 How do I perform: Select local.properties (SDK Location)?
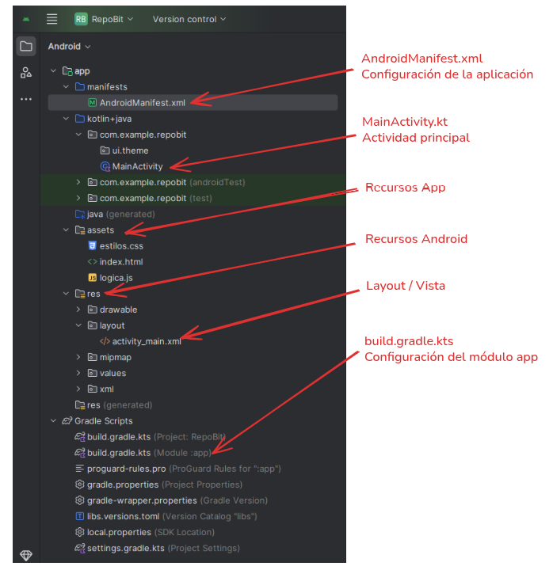pyautogui.click(x=151, y=533)
